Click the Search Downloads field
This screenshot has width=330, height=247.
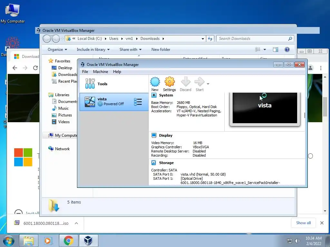[x=253, y=39]
